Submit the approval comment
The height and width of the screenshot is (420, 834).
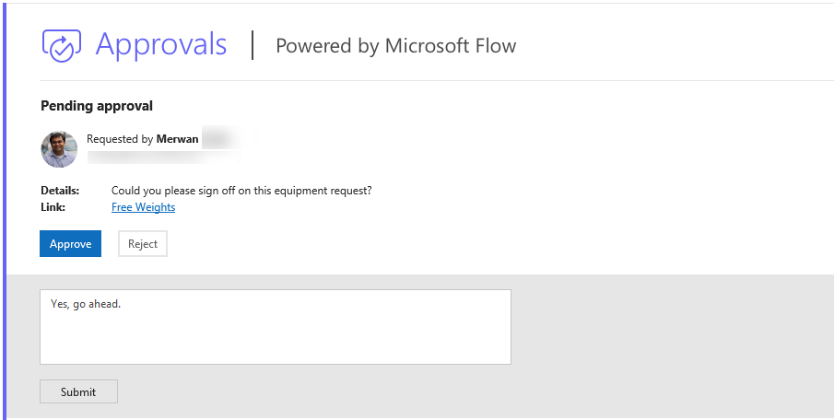(78, 391)
